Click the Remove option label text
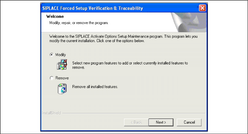 coord(62,78)
